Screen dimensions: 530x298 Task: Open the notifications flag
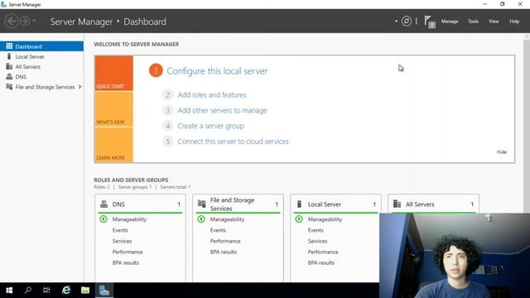coord(430,22)
